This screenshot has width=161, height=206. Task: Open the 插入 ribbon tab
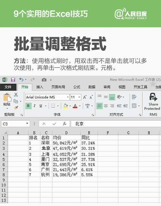pyautogui.click(x=40, y=87)
